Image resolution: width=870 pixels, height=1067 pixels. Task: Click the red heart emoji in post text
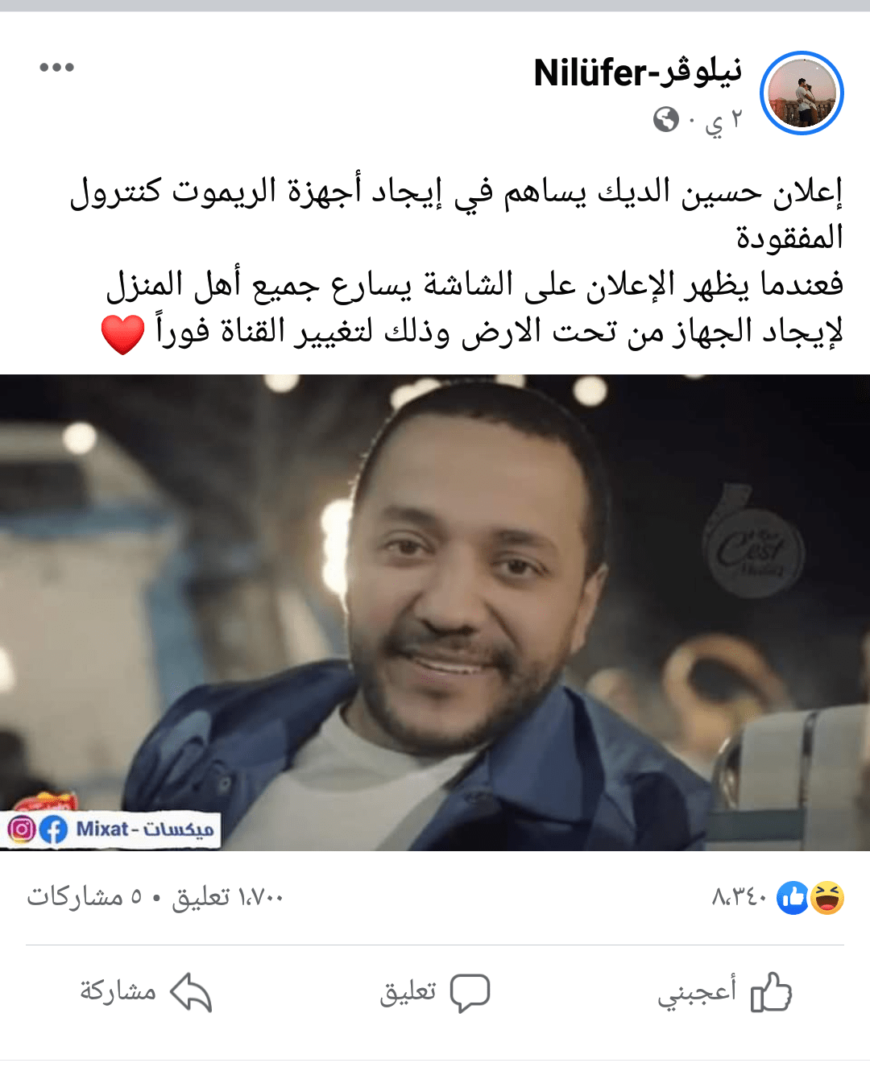(x=122, y=333)
